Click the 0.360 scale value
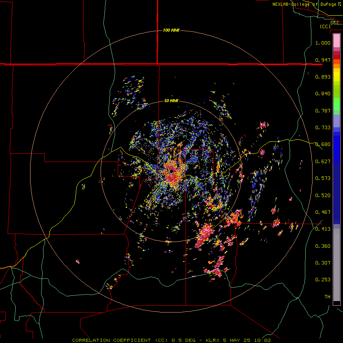The image size is (343, 343). 323,246
